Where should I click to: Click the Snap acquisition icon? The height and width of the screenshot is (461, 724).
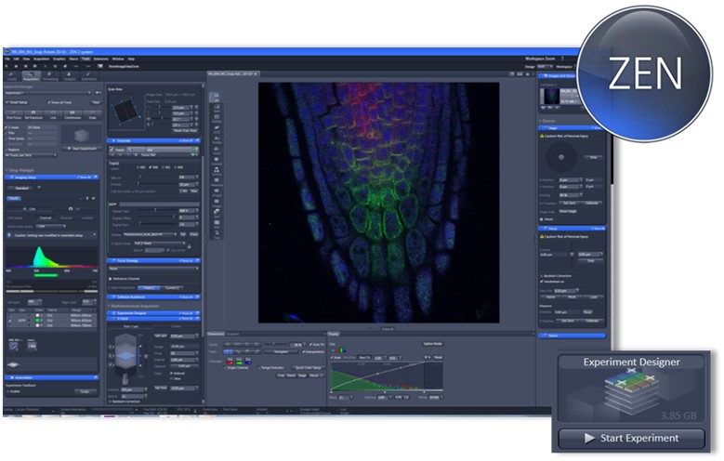click(x=92, y=114)
